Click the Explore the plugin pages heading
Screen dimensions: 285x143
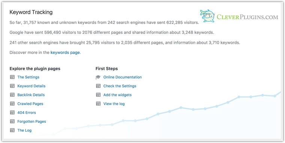click(x=35, y=69)
